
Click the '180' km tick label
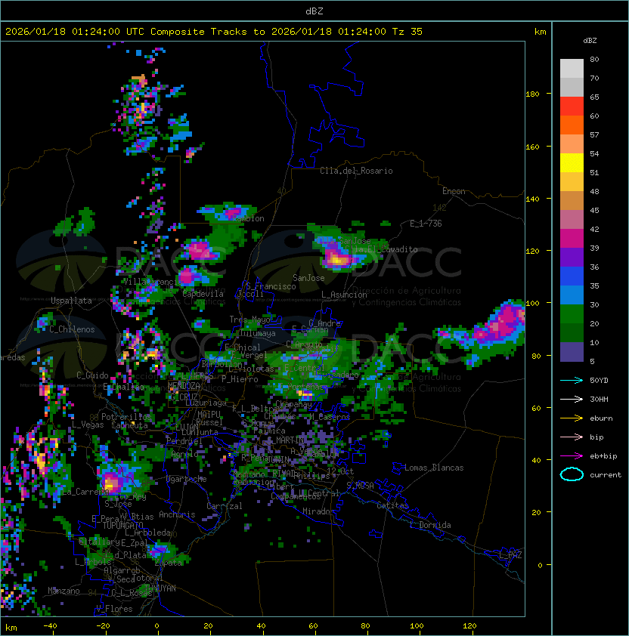pos(532,94)
